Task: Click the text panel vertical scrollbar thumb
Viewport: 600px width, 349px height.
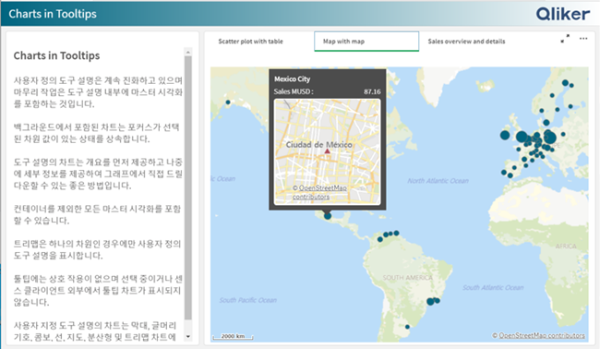Action: [188, 187]
